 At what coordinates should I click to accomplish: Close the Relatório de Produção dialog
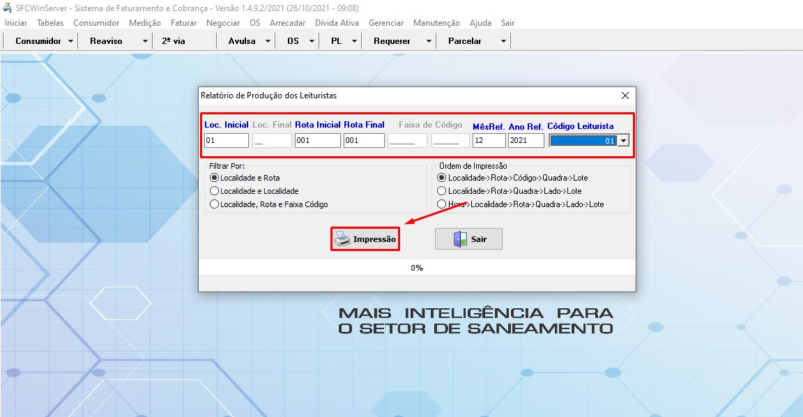(625, 96)
